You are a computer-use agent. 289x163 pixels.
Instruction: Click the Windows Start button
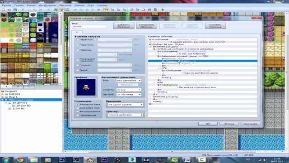pyautogui.click(x=6, y=160)
